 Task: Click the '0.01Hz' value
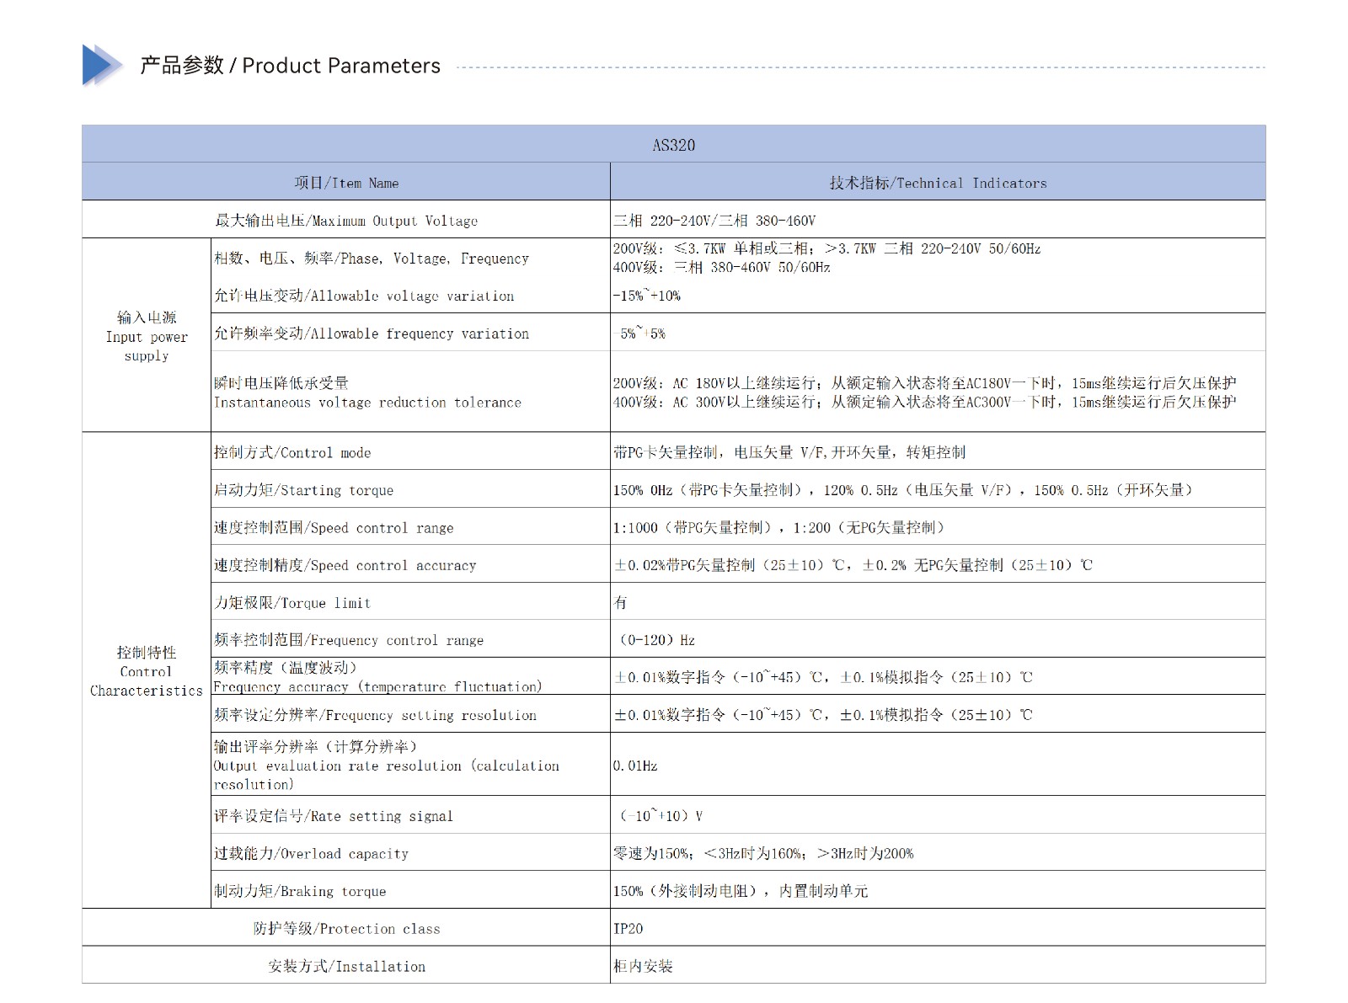635,766
